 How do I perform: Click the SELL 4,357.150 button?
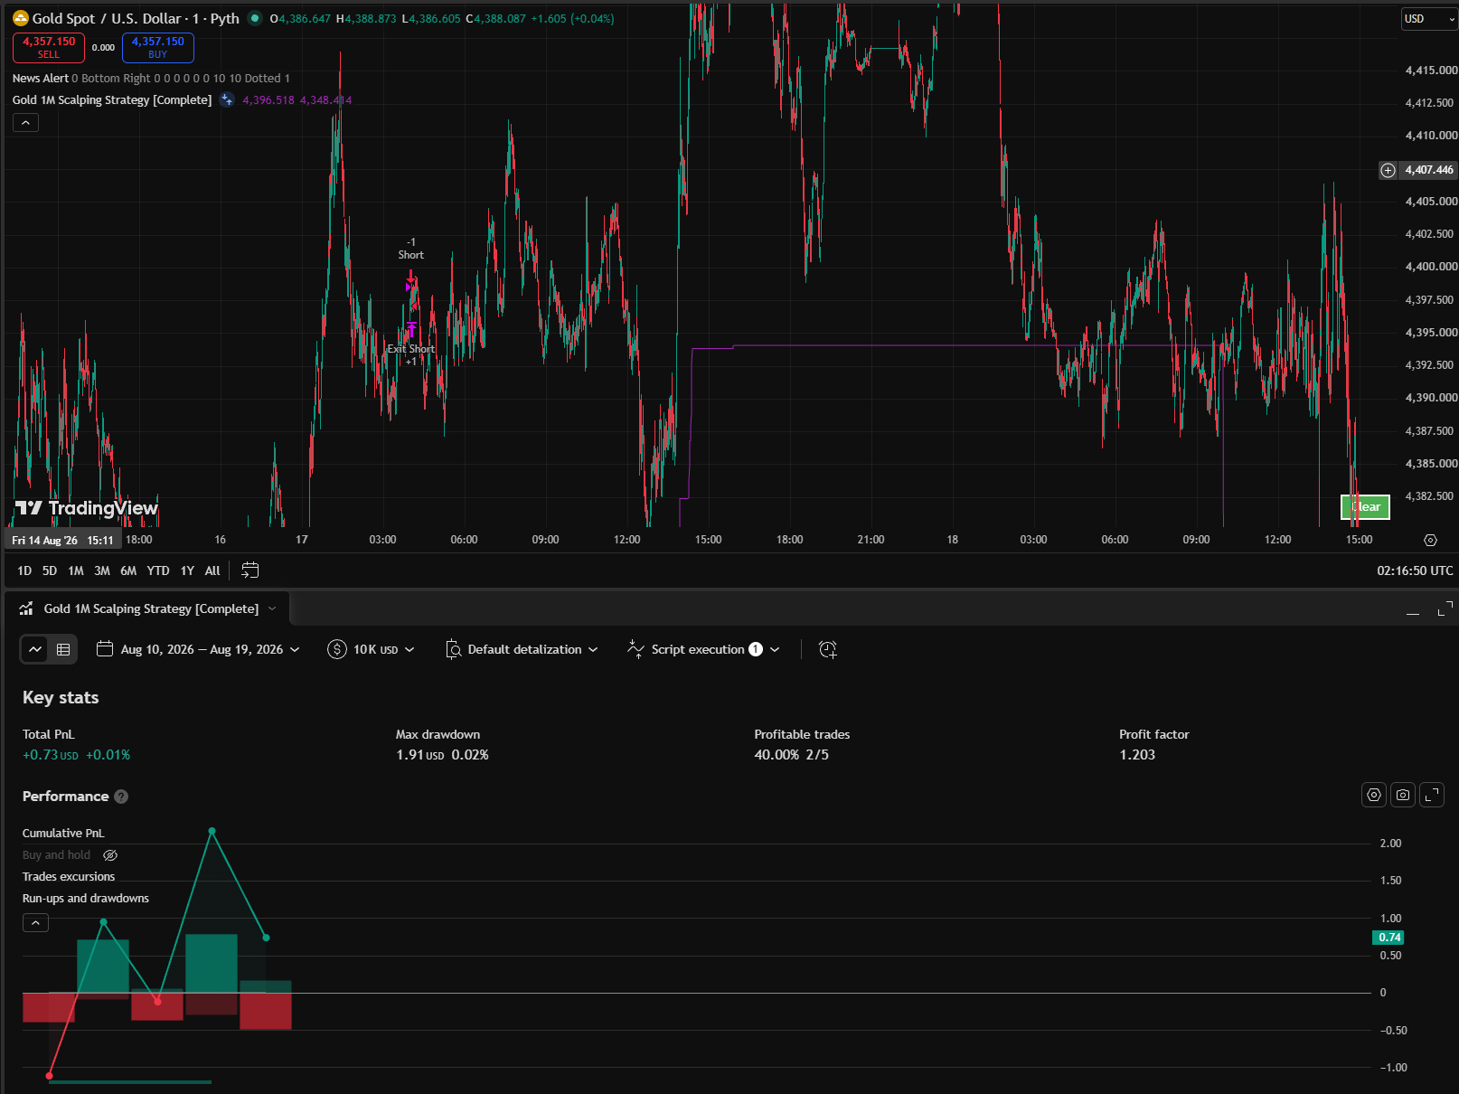49,47
